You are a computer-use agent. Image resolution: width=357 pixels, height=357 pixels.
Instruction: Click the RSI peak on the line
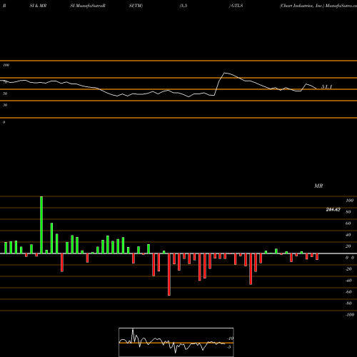tap(225, 73)
